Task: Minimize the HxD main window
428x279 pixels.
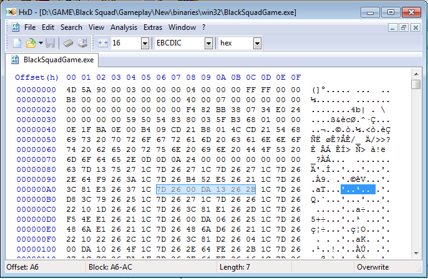Action: (370, 12)
